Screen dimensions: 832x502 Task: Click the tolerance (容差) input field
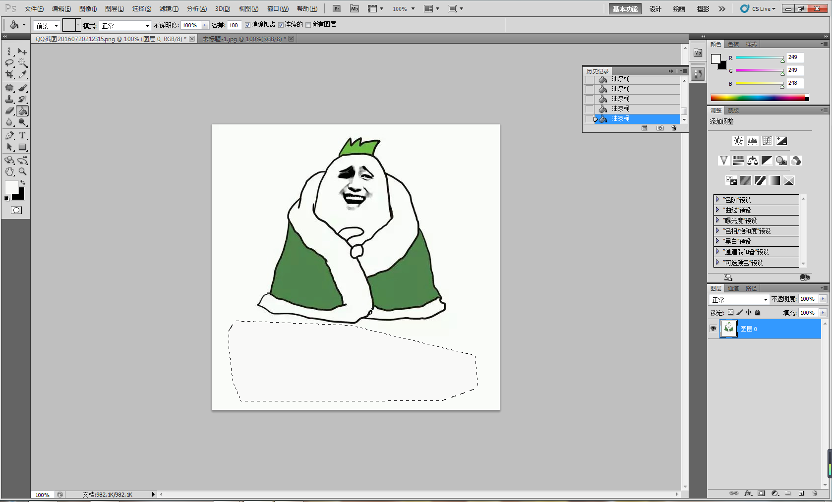234,25
